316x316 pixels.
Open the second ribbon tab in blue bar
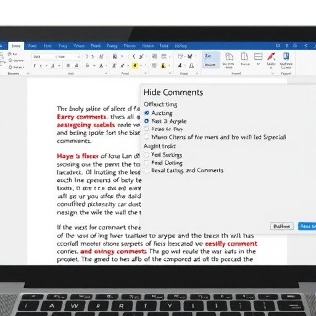tap(32, 46)
